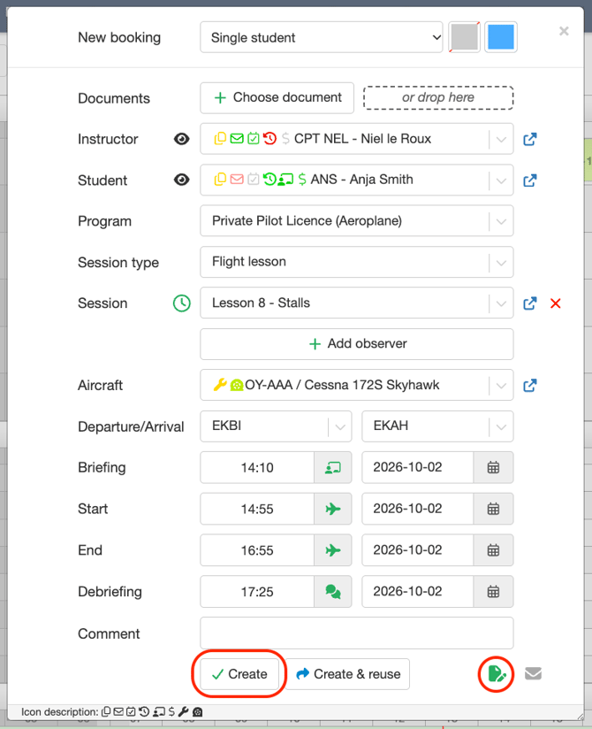Toggle Instructor eye visibility icon
This screenshot has height=729, width=592.
click(x=181, y=139)
